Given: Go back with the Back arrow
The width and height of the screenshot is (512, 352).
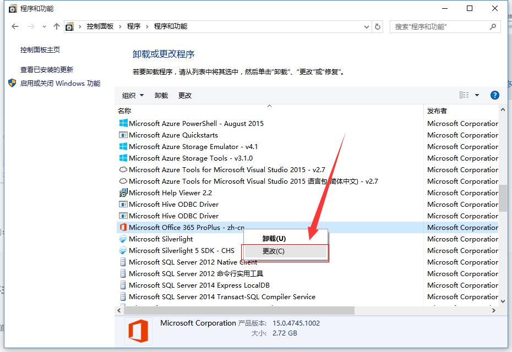Looking at the screenshot, I should coord(15,26).
